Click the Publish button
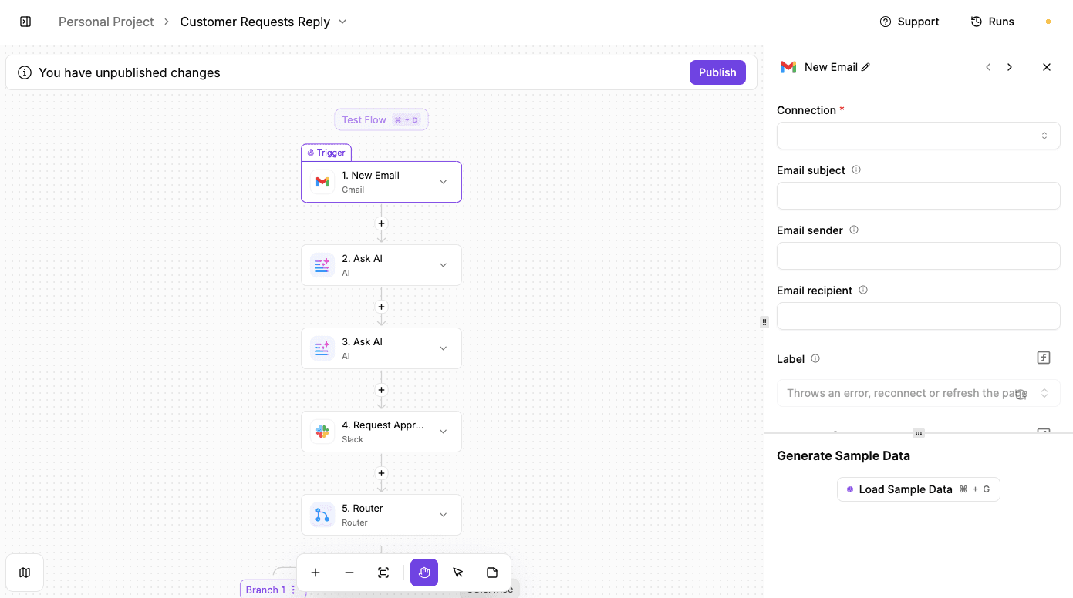Viewport: 1073px width, 598px height. (717, 72)
